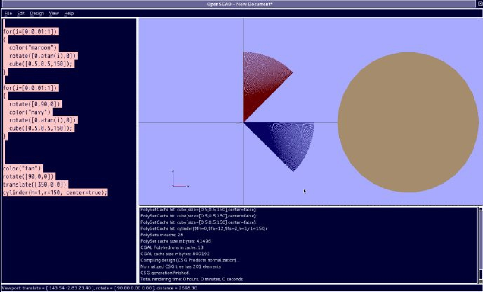Image resolution: width=483 pixels, height=292 pixels.
Task: Click the navy fan shape in viewport
Action: [x=283, y=141]
